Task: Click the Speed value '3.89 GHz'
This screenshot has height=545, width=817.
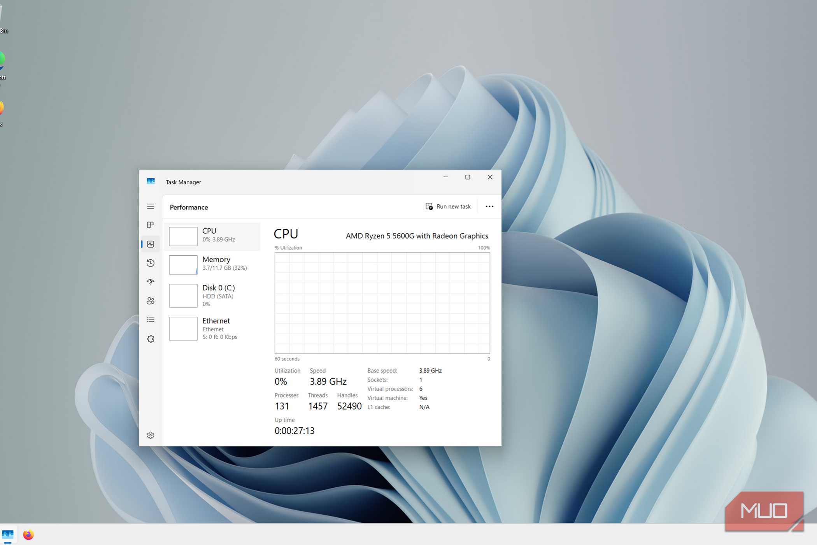Action: pyautogui.click(x=328, y=381)
